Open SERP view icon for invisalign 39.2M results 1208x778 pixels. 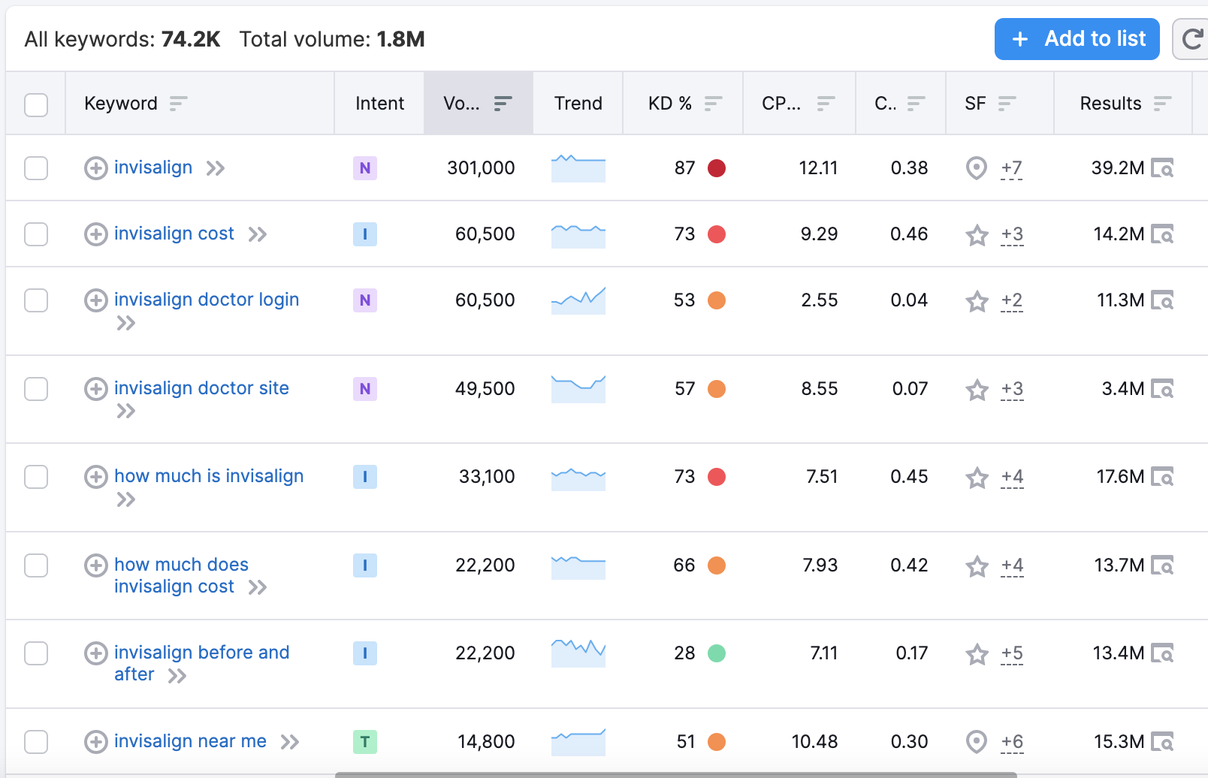pyautogui.click(x=1162, y=168)
